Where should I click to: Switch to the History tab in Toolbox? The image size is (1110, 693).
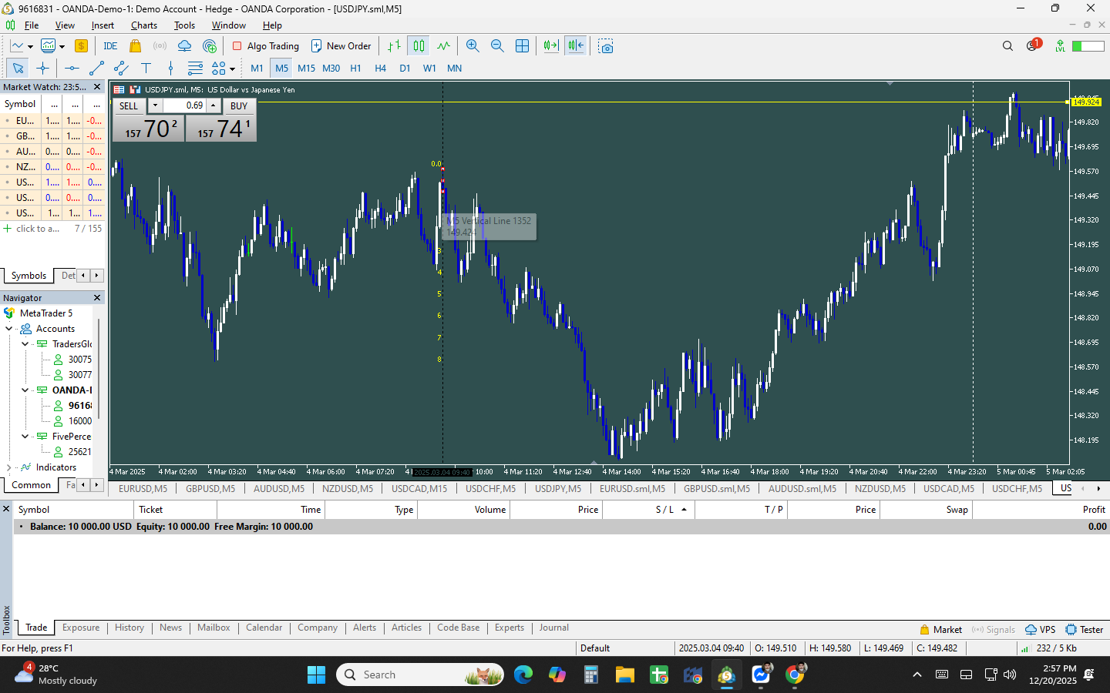129,628
